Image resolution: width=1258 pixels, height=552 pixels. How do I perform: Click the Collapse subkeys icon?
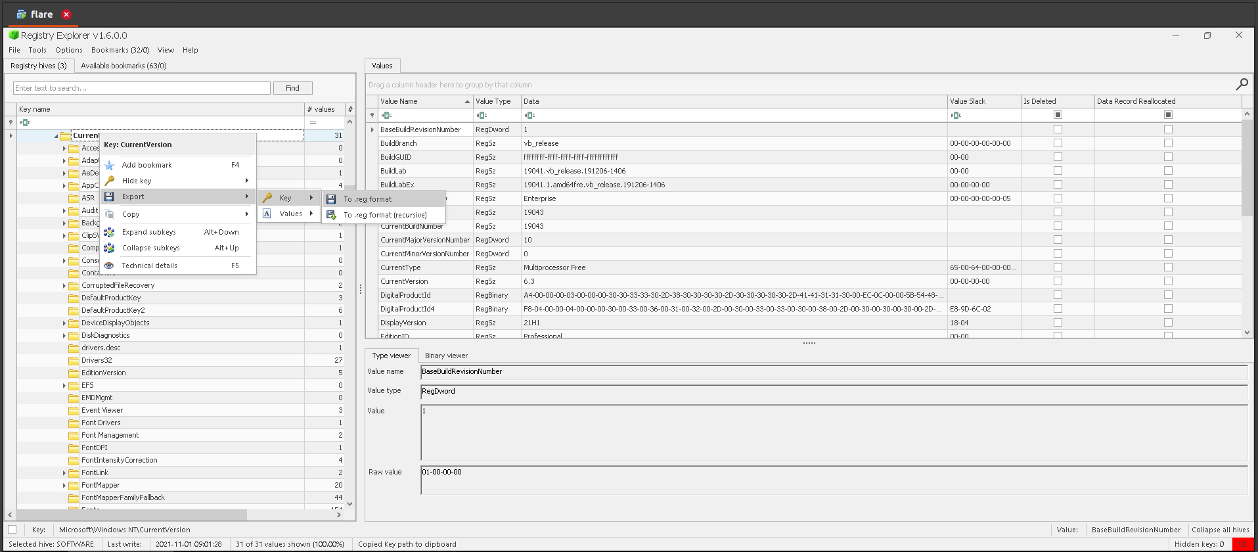110,248
